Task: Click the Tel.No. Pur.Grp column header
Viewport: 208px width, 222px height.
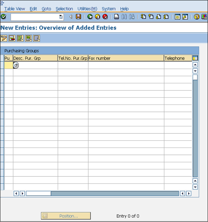Action: point(73,58)
